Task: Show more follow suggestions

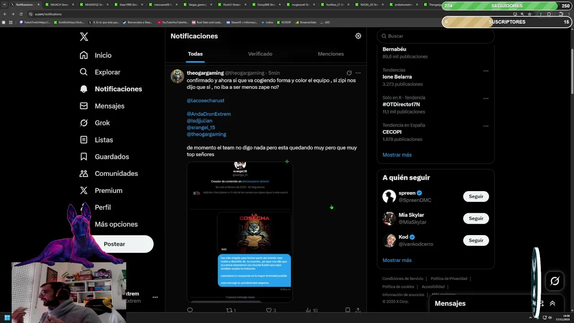Action: tap(397, 260)
